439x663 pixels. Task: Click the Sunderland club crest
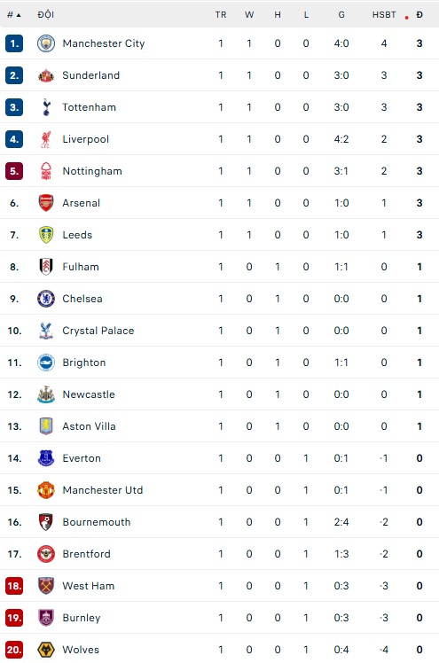click(46, 75)
